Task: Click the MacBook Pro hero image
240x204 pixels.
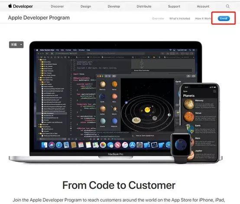Action: [116, 102]
